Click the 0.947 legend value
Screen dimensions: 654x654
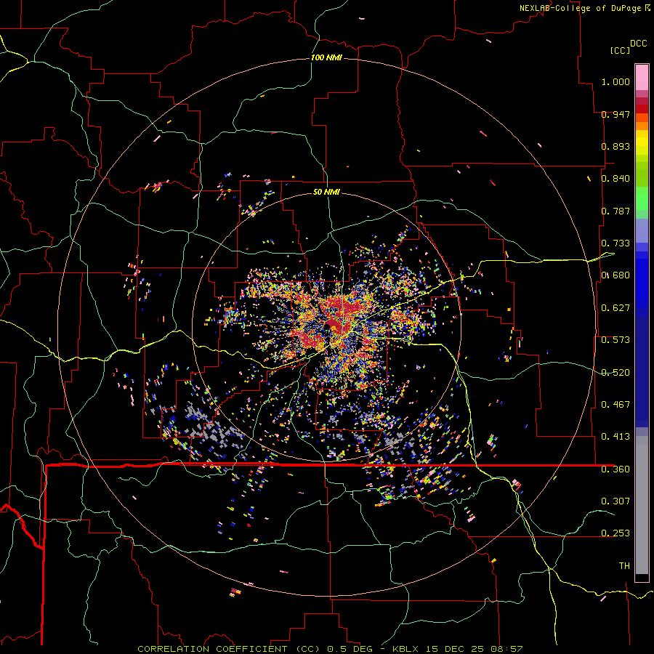pyautogui.click(x=615, y=114)
